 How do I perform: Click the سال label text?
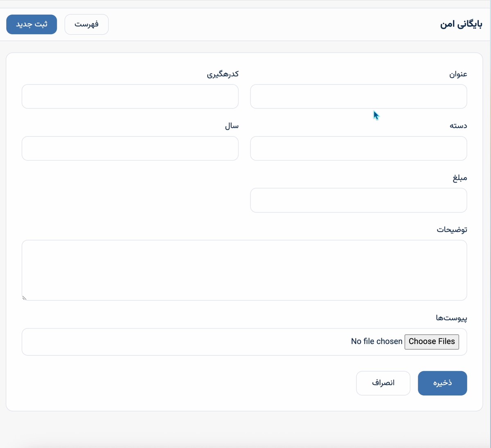(x=232, y=126)
